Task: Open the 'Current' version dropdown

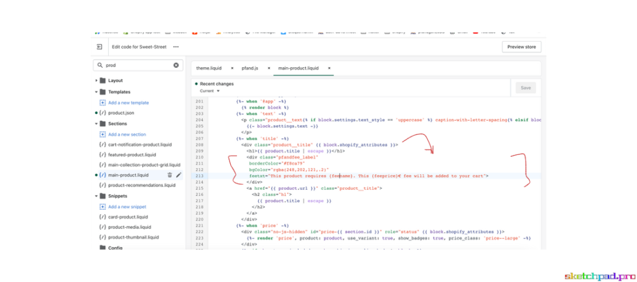Action: click(x=210, y=91)
